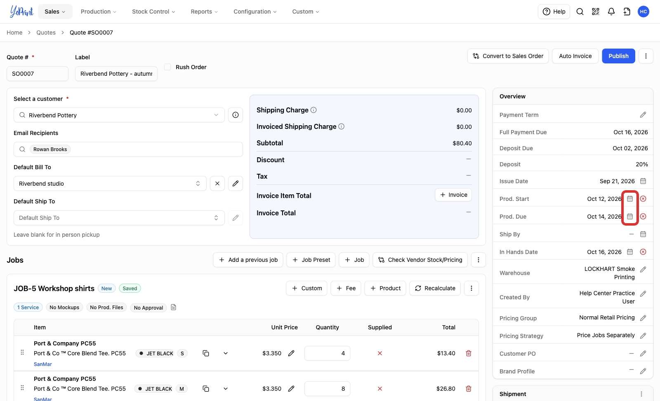Open Issue Date calendar picker
The width and height of the screenshot is (660, 401).
tap(643, 181)
